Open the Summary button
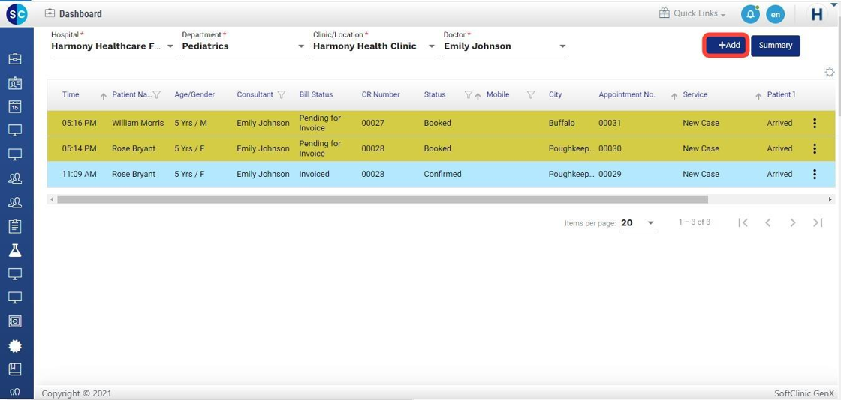841x400 pixels. point(775,46)
